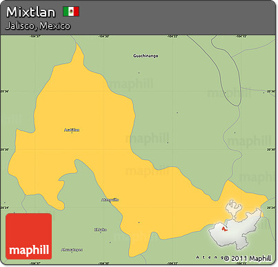This screenshot has height=267, width=278.
Task: Click the Mexico flag icon
Action: point(71,12)
